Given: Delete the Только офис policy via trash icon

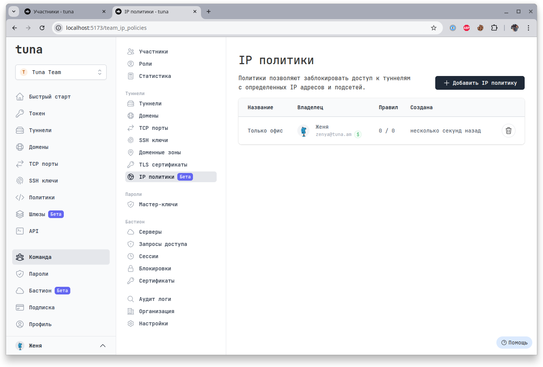Looking at the screenshot, I should tap(508, 130).
